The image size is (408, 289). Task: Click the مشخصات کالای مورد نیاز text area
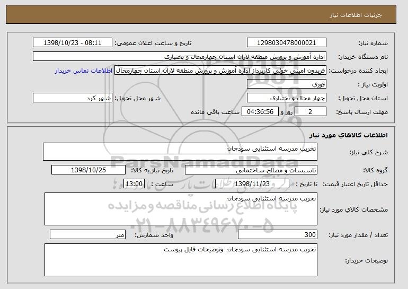coord(181,209)
